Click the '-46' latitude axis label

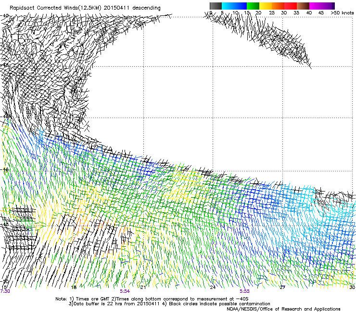(4, 169)
